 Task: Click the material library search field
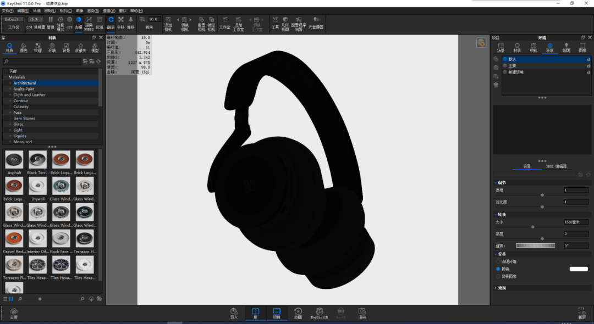(x=42, y=62)
